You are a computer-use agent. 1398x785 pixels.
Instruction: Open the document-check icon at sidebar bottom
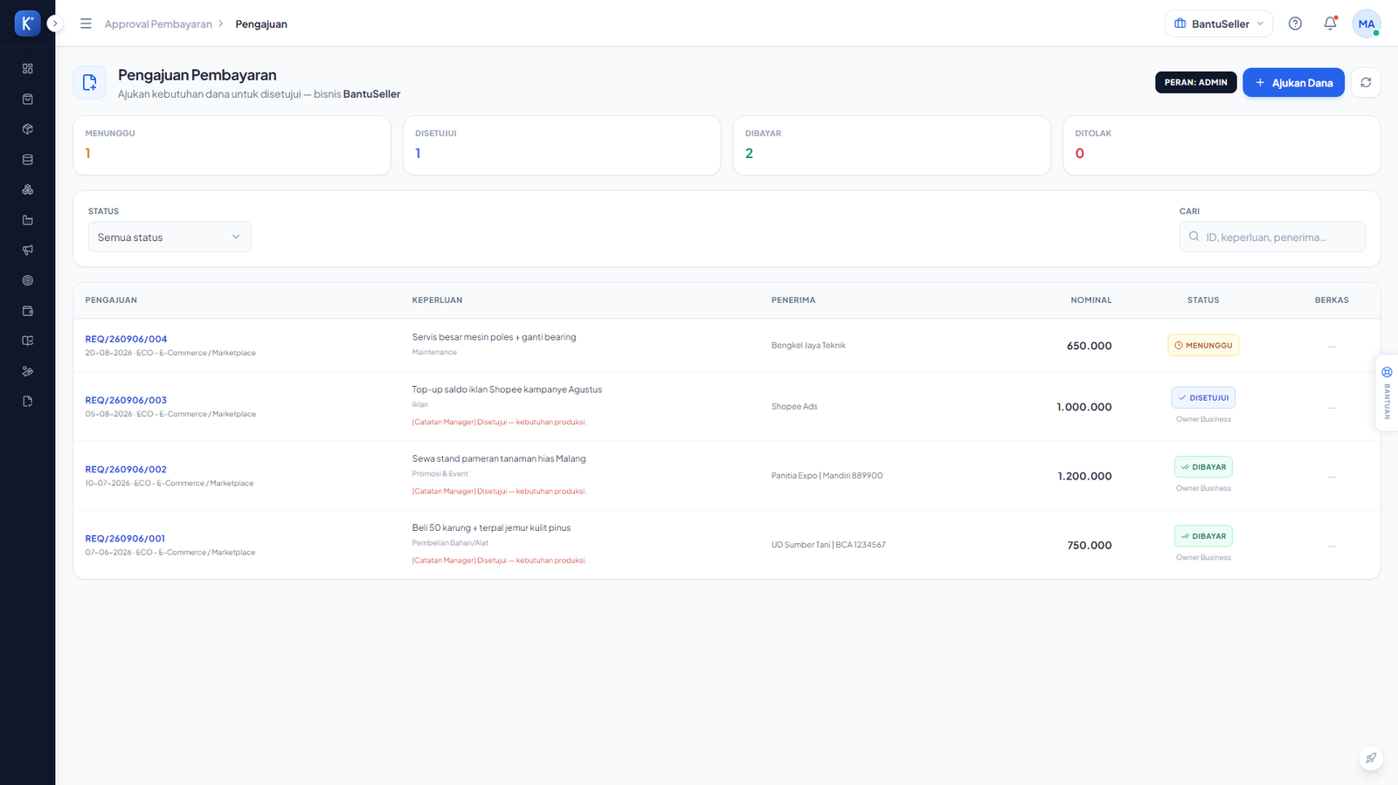pyautogui.click(x=28, y=402)
